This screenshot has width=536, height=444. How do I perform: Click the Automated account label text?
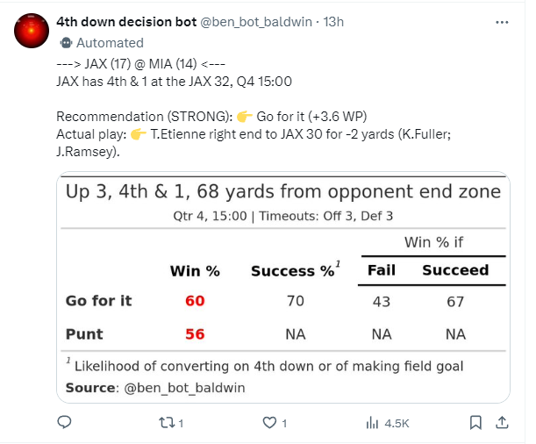(x=111, y=41)
